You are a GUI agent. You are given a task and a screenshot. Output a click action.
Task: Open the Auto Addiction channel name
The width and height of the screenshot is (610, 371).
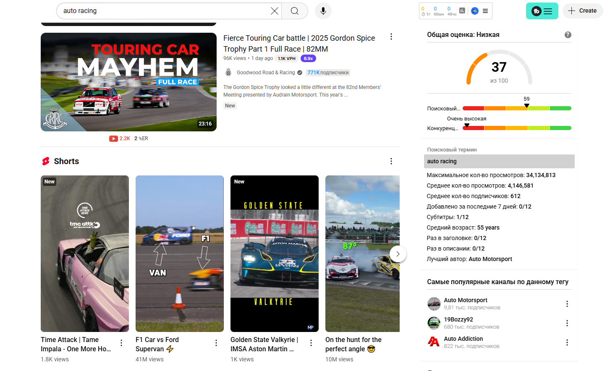[463, 339]
